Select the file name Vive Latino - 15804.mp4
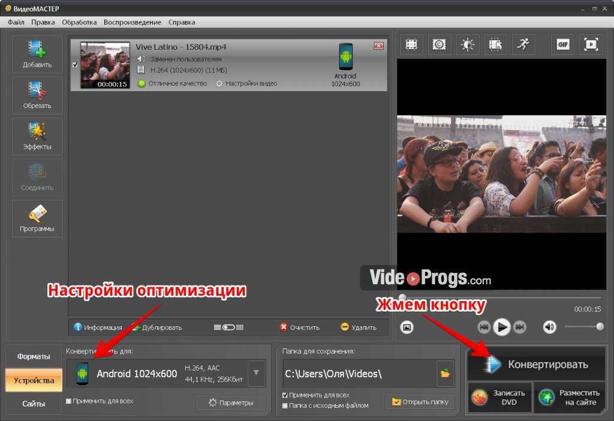Image resolution: width=614 pixels, height=421 pixels. (181, 47)
